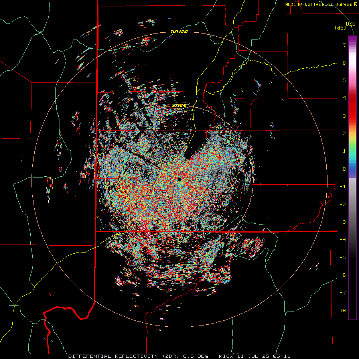Click the TH label at color scale bottom

pos(343,311)
